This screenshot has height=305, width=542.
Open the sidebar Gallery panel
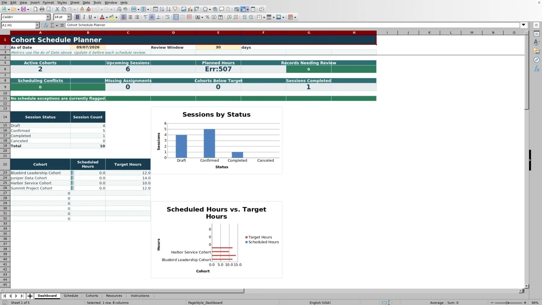click(x=537, y=51)
